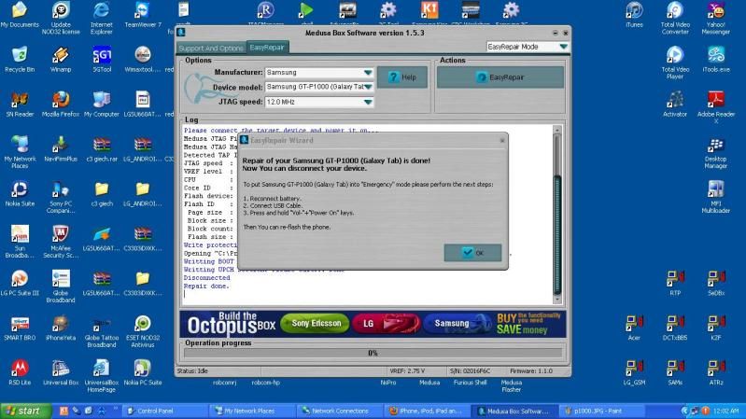Open Update NOD32 license icon
The width and height of the screenshot is (746, 419).
(61, 18)
